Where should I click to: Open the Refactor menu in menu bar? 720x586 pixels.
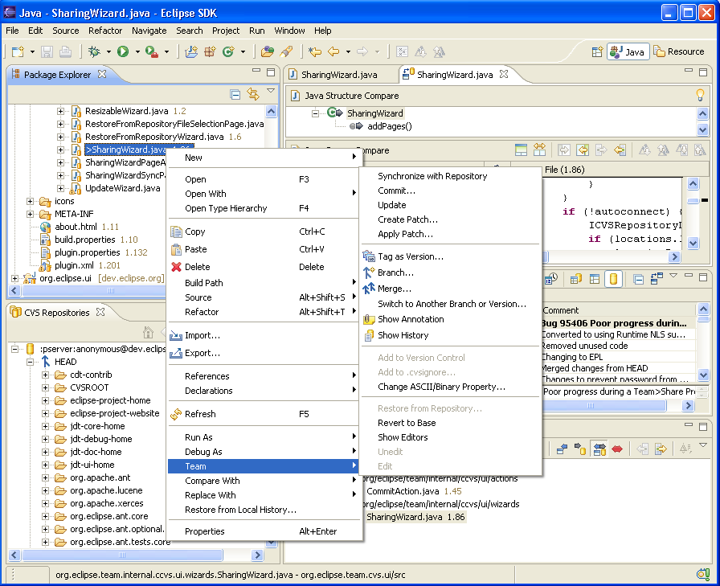point(105,31)
